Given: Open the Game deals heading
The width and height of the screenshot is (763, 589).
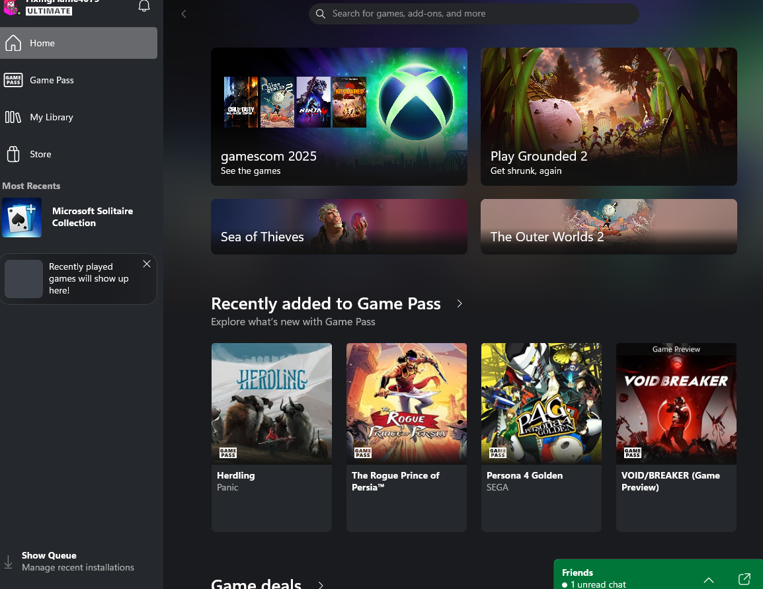Looking at the screenshot, I should point(256,583).
